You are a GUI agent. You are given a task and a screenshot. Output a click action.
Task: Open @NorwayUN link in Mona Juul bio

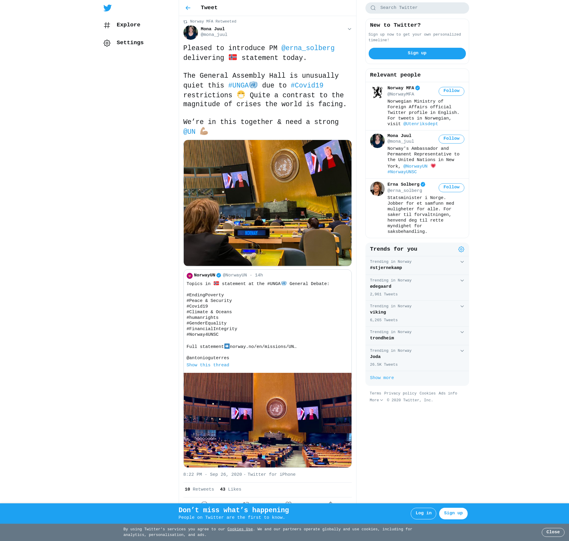[x=415, y=166]
